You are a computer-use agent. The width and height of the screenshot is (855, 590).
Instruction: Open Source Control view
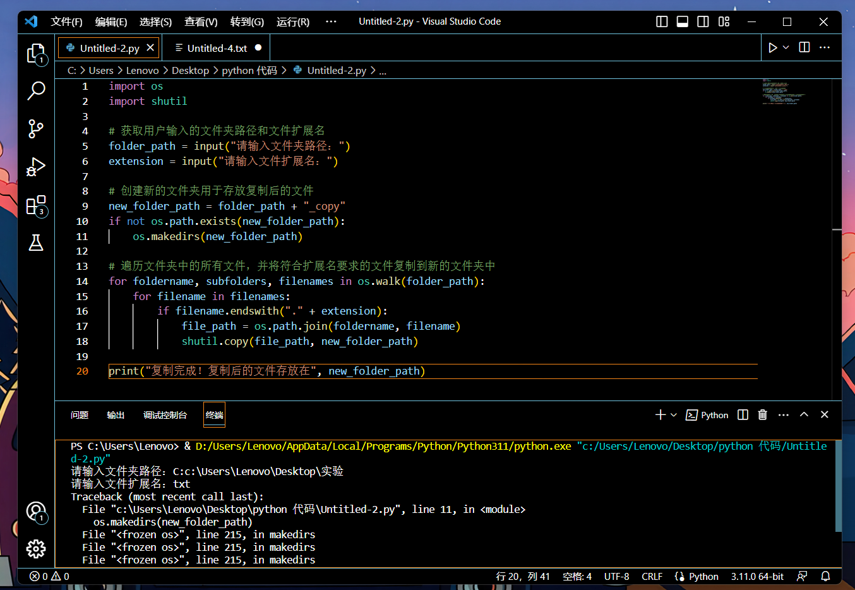coord(36,129)
